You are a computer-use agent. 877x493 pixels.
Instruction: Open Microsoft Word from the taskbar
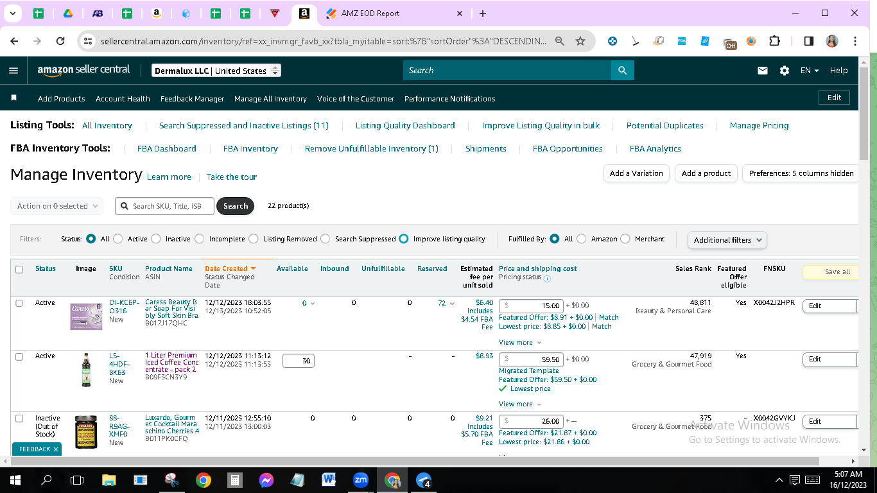pyautogui.click(x=329, y=480)
